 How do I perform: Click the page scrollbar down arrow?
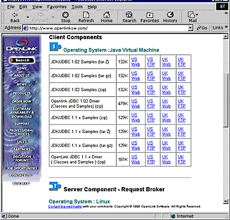(225, 201)
